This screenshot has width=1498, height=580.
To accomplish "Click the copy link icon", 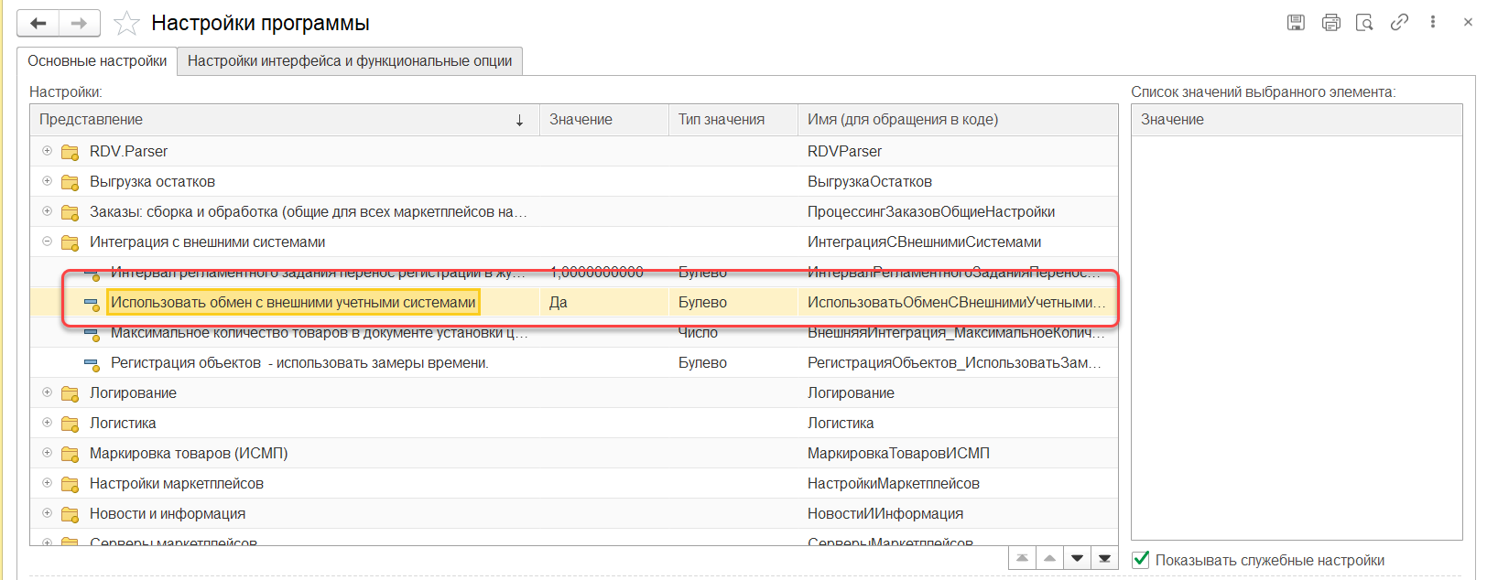I will (1399, 23).
